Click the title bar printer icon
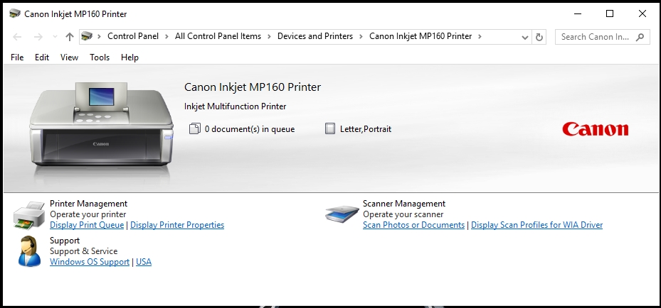Screen dimensions: 661x308 [15, 14]
